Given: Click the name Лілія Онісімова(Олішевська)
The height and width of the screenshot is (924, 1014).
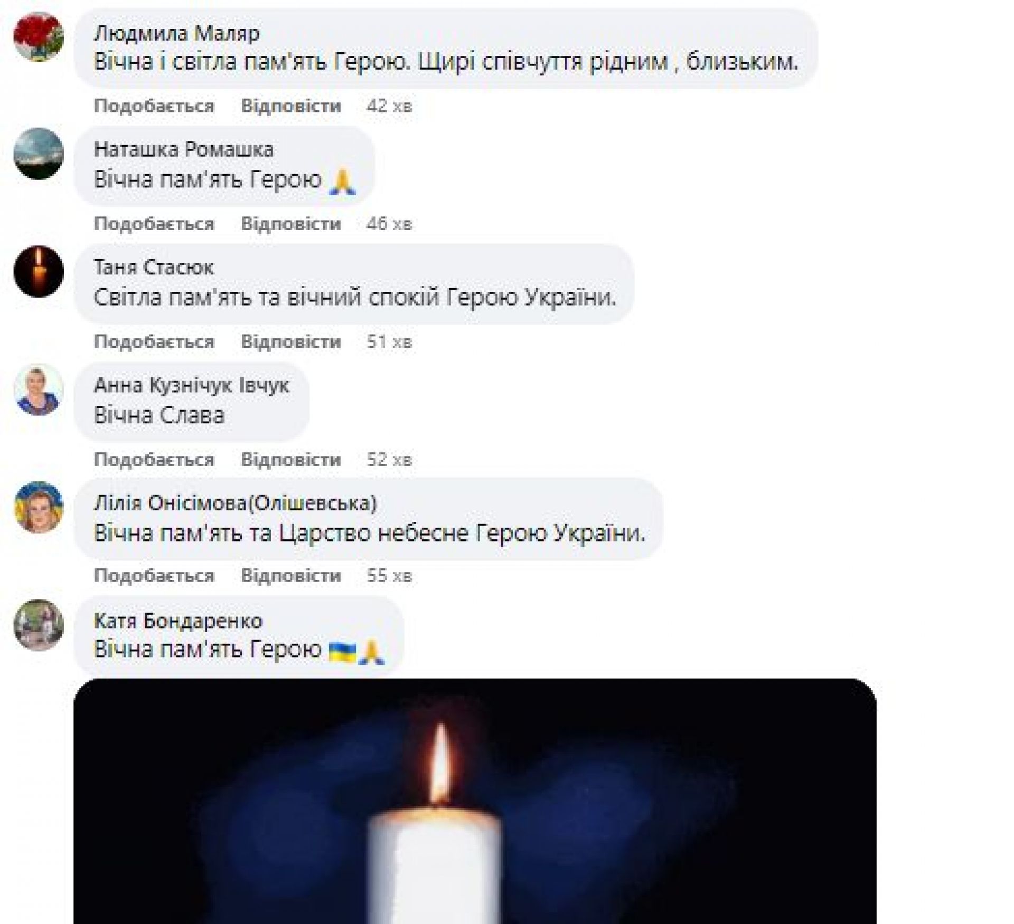Looking at the screenshot, I should click(x=235, y=503).
